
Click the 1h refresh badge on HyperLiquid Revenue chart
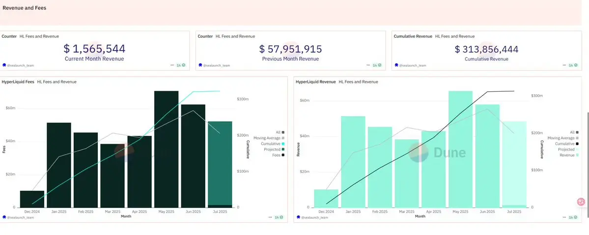573,217
